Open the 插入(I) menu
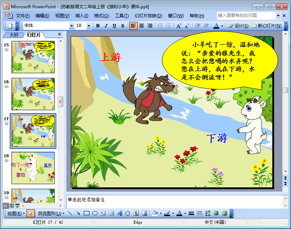This screenshot has width=291, height=229. click(x=82, y=16)
